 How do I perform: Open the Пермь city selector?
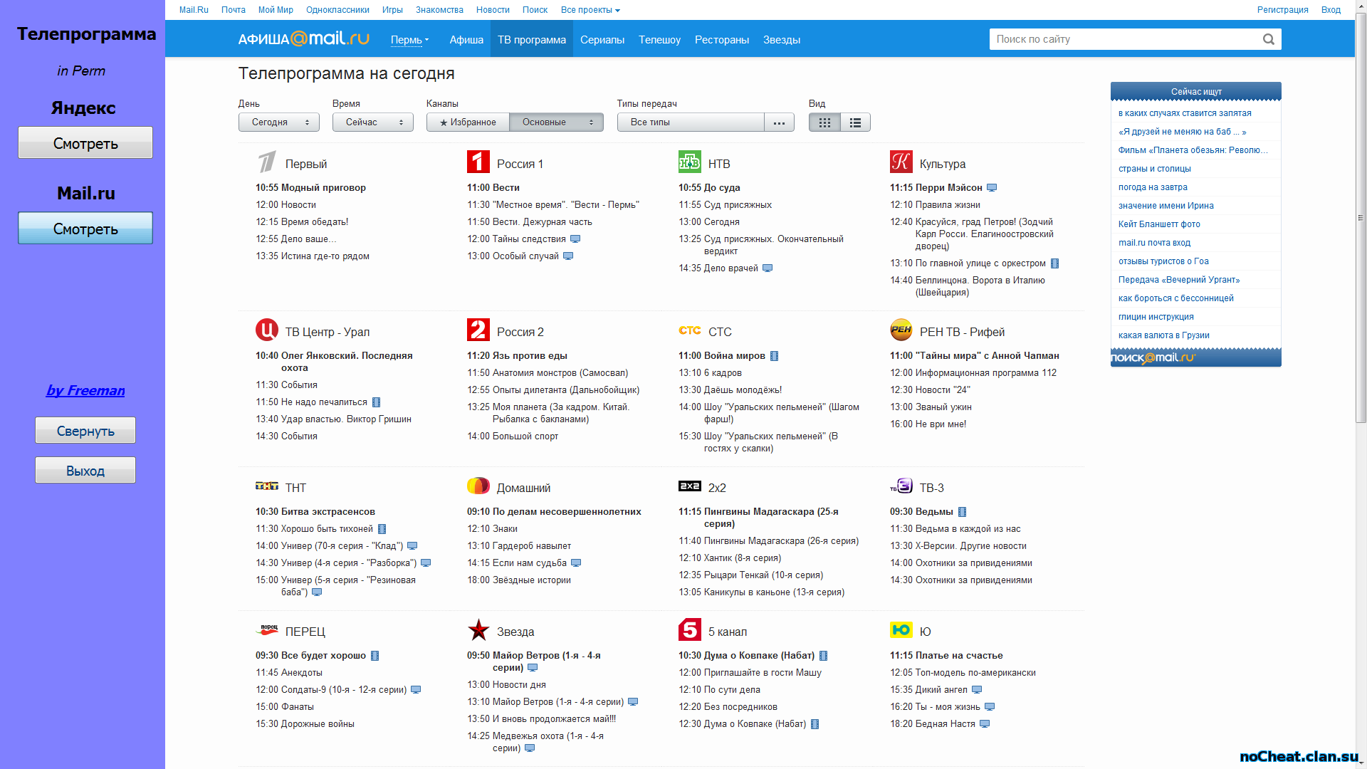click(x=409, y=40)
